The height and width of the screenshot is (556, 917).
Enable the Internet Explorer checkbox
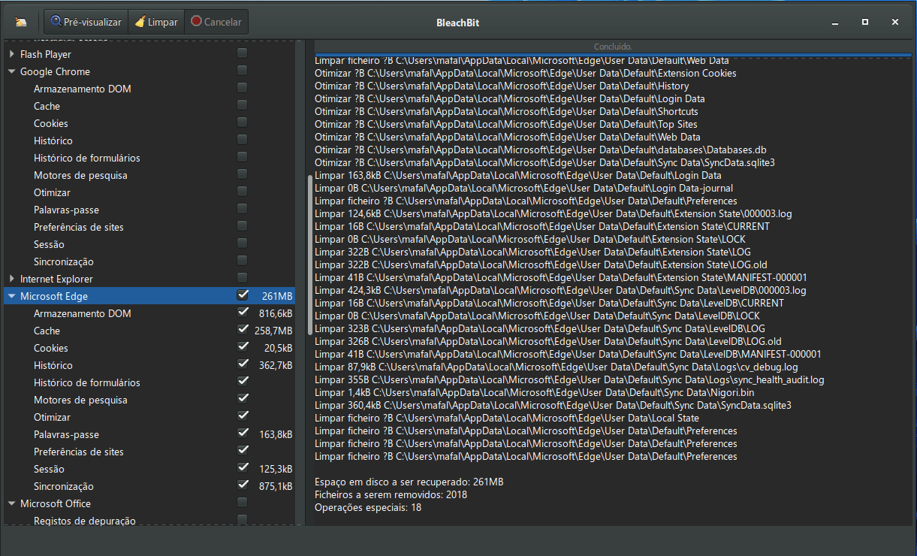tap(242, 278)
